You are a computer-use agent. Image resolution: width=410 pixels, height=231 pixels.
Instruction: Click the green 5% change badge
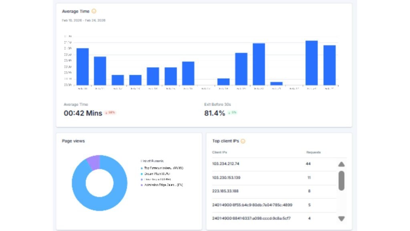click(x=233, y=113)
